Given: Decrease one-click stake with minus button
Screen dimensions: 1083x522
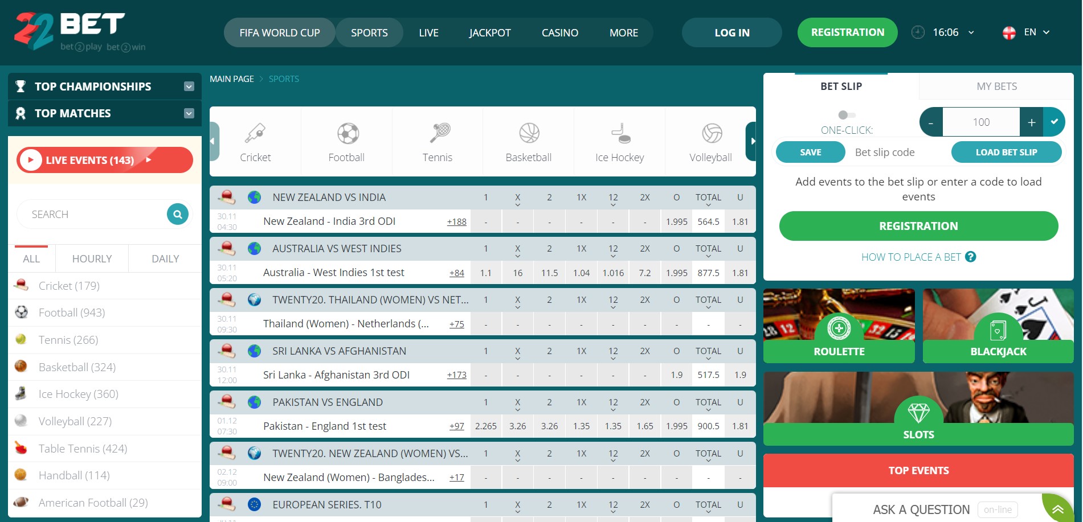Looking at the screenshot, I should [x=931, y=122].
